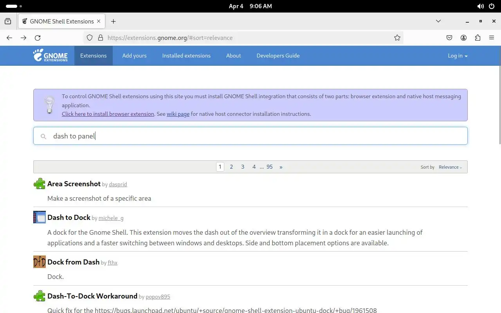Open the About page
501x313 pixels.
click(x=233, y=56)
